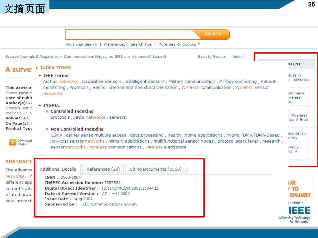This screenshot has height=238, width=318.
Task: Click the ISSN value 0163-6804
Action: click(x=70, y=177)
